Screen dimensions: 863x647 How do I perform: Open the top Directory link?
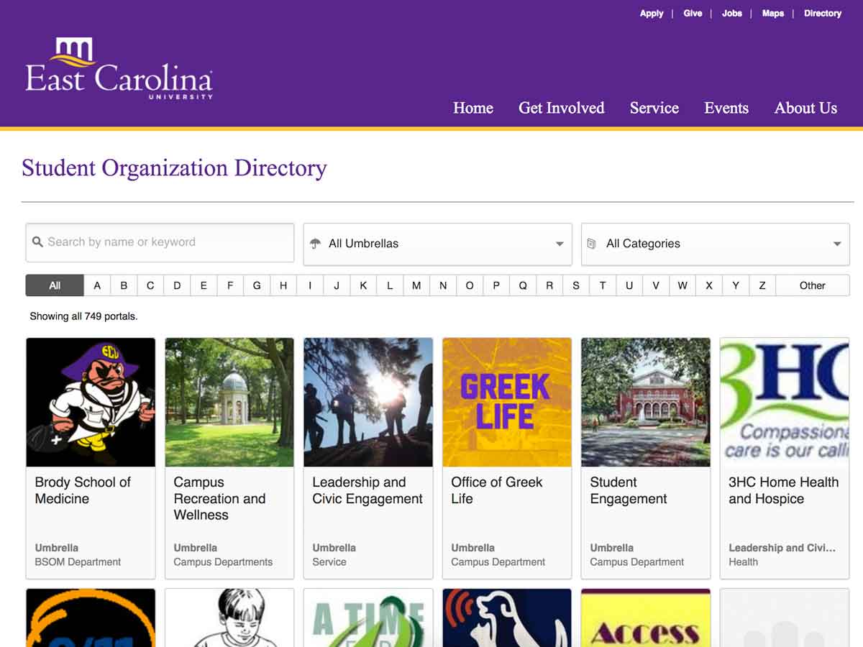pos(823,13)
